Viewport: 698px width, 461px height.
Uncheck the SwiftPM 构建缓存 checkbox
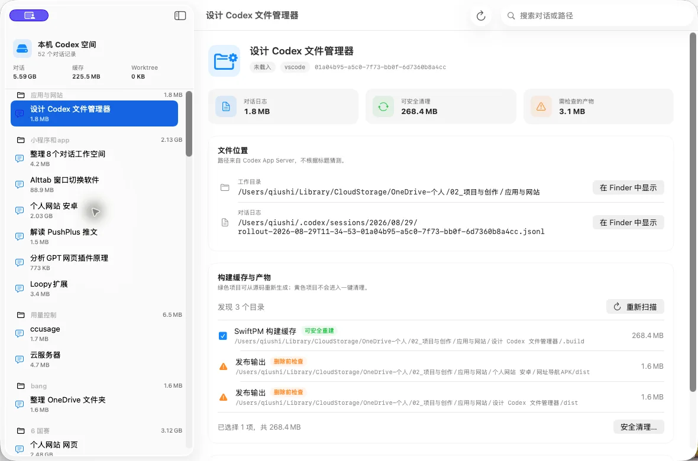tap(223, 336)
